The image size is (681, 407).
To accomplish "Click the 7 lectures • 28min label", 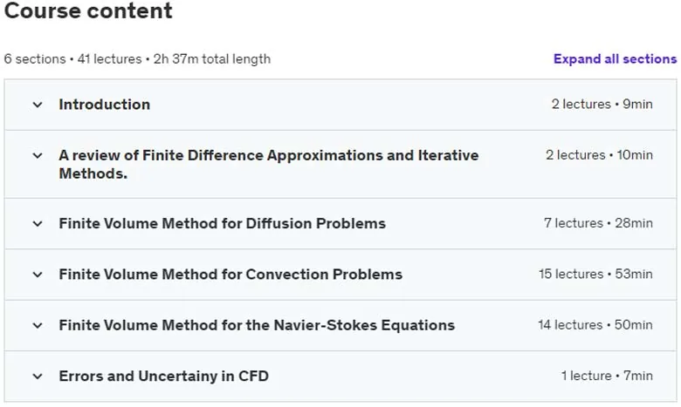I will pos(598,223).
